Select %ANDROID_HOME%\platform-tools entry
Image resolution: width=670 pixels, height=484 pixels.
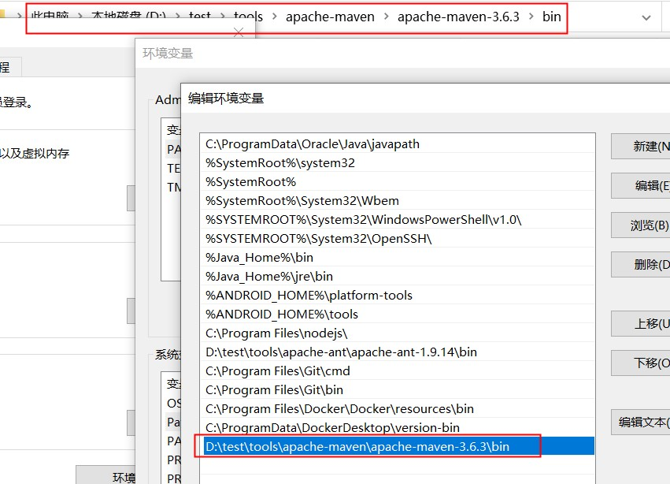pos(398,295)
